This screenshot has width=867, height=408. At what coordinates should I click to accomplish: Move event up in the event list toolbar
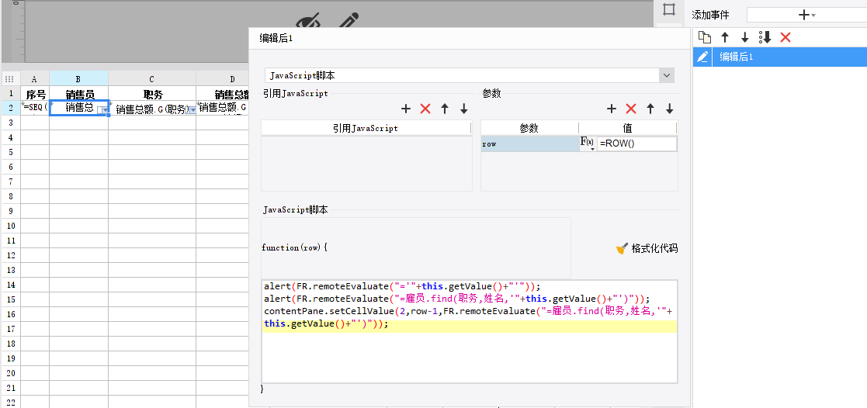click(725, 37)
